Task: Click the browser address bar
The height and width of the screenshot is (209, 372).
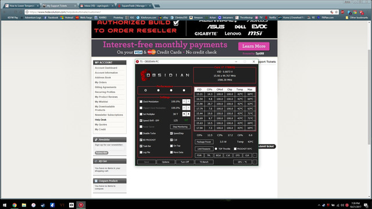Action: (x=178, y=12)
